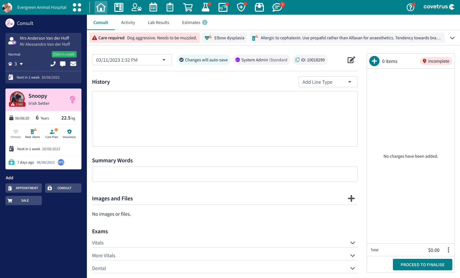The width and height of the screenshot is (460, 278).
Task: Call the client using phone icon
Action: coord(53,64)
